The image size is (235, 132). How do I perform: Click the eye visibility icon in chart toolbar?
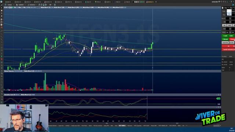point(51,5)
